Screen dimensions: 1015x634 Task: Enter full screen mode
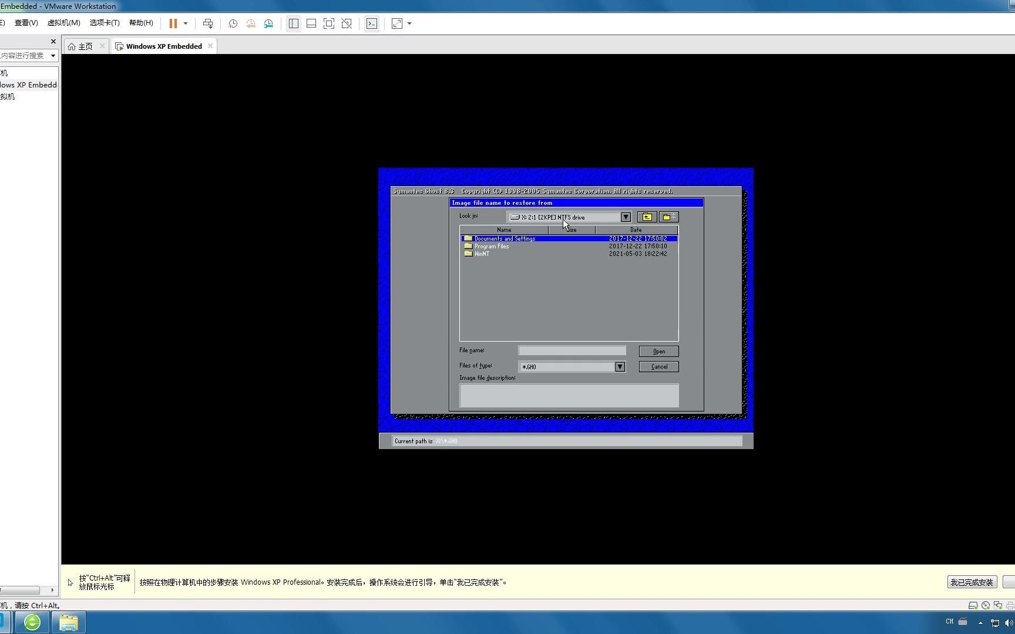(329, 23)
